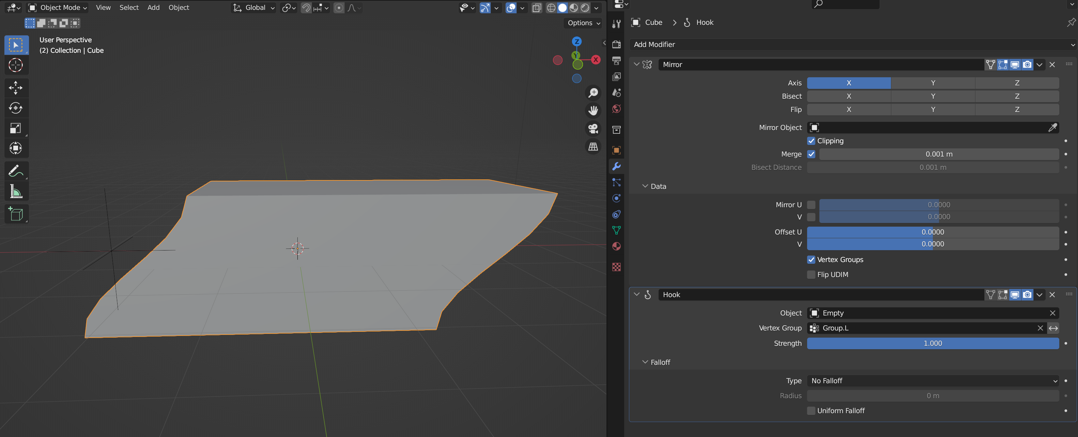Adjust the Offset U slider

click(x=933, y=232)
